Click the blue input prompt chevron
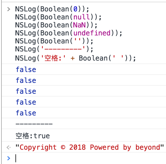This screenshot has height=164, width=166. (x=9, y=158)
